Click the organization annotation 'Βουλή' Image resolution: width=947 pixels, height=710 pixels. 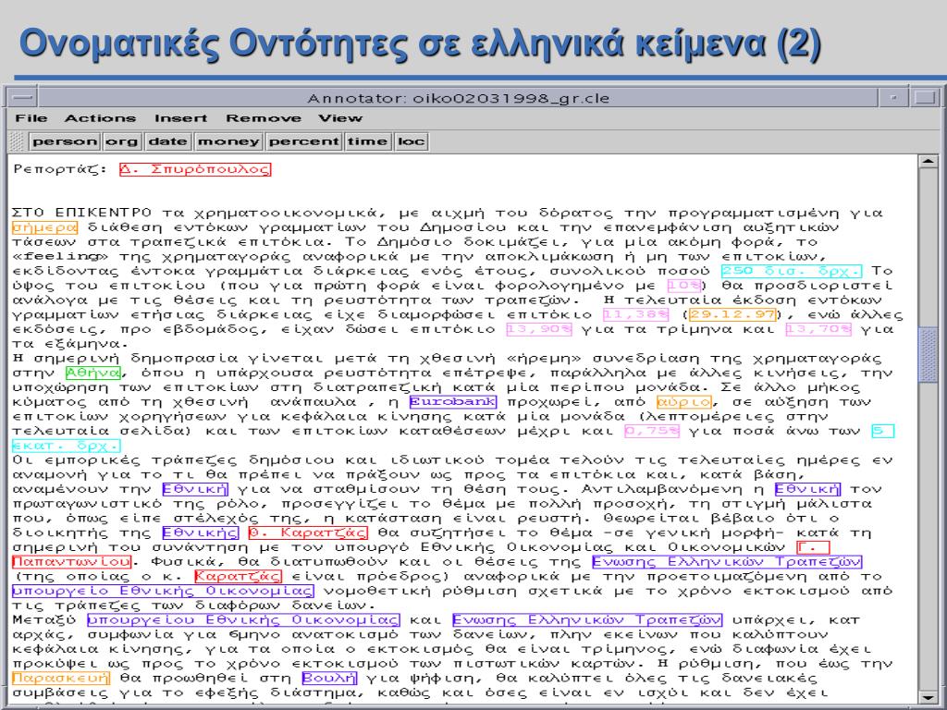[329, 678]
